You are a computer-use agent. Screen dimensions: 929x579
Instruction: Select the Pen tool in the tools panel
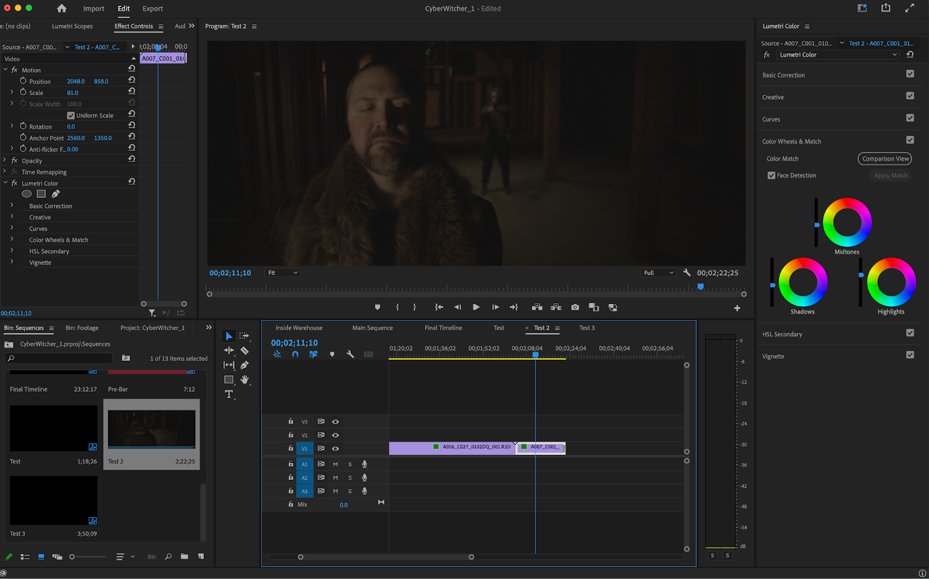244,365
